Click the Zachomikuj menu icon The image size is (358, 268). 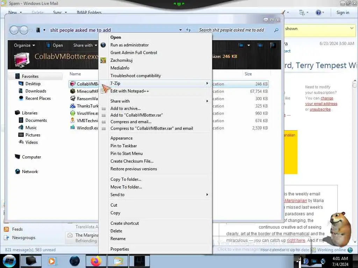[103, 60]
